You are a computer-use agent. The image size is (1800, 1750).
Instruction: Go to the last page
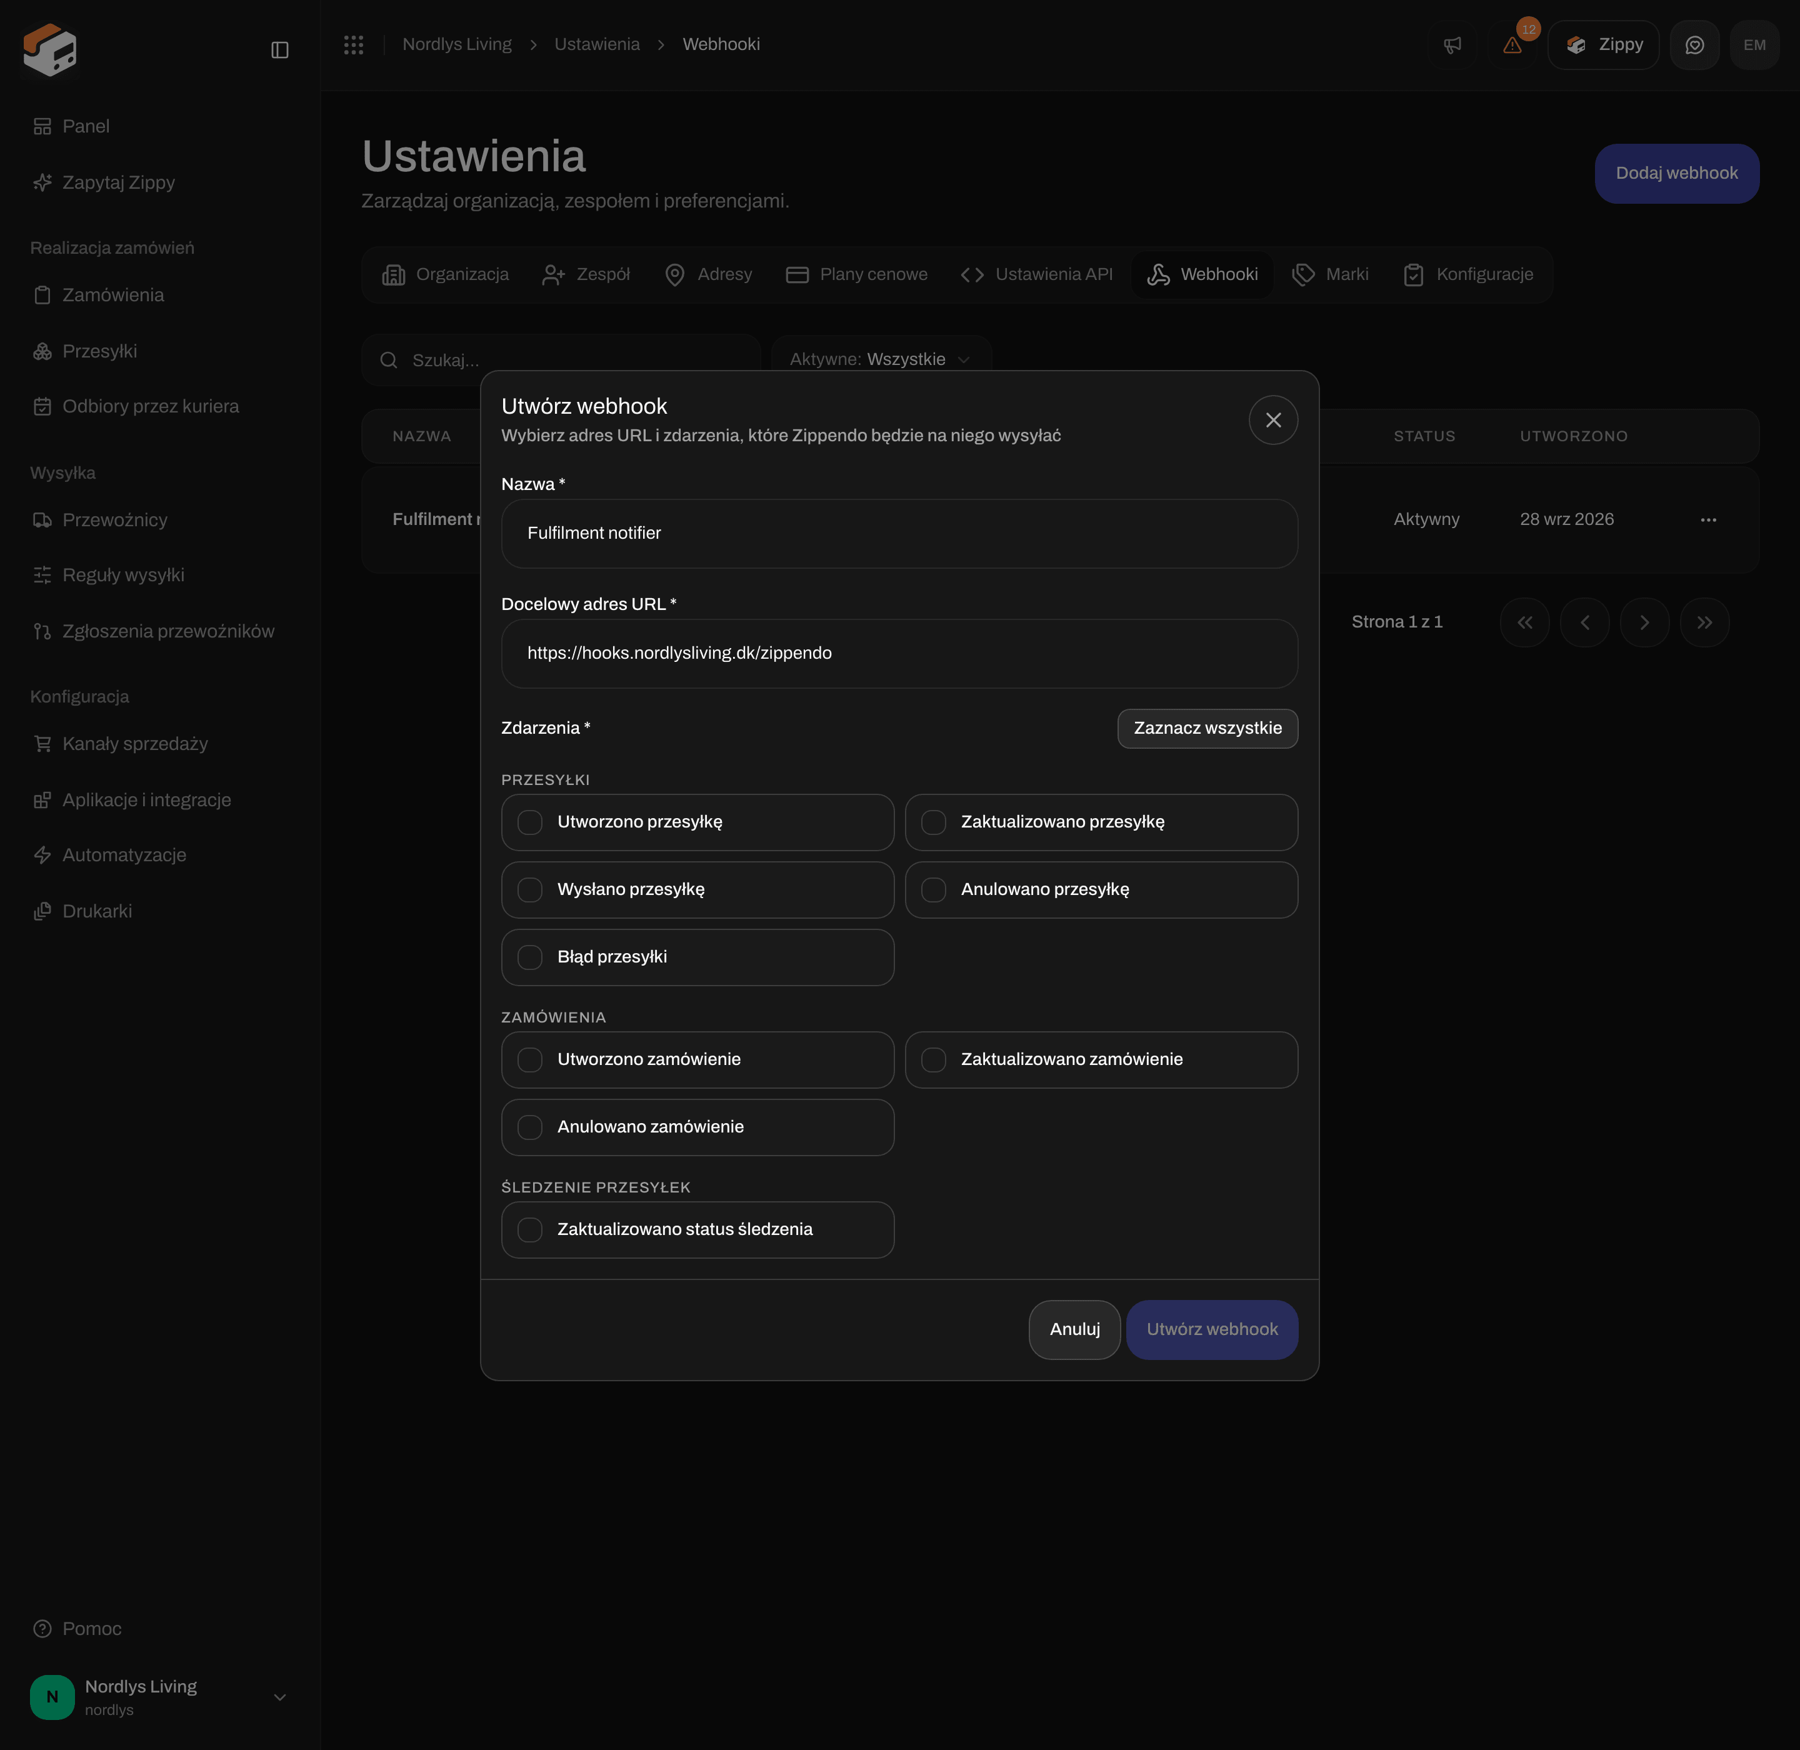(1704, 622)
